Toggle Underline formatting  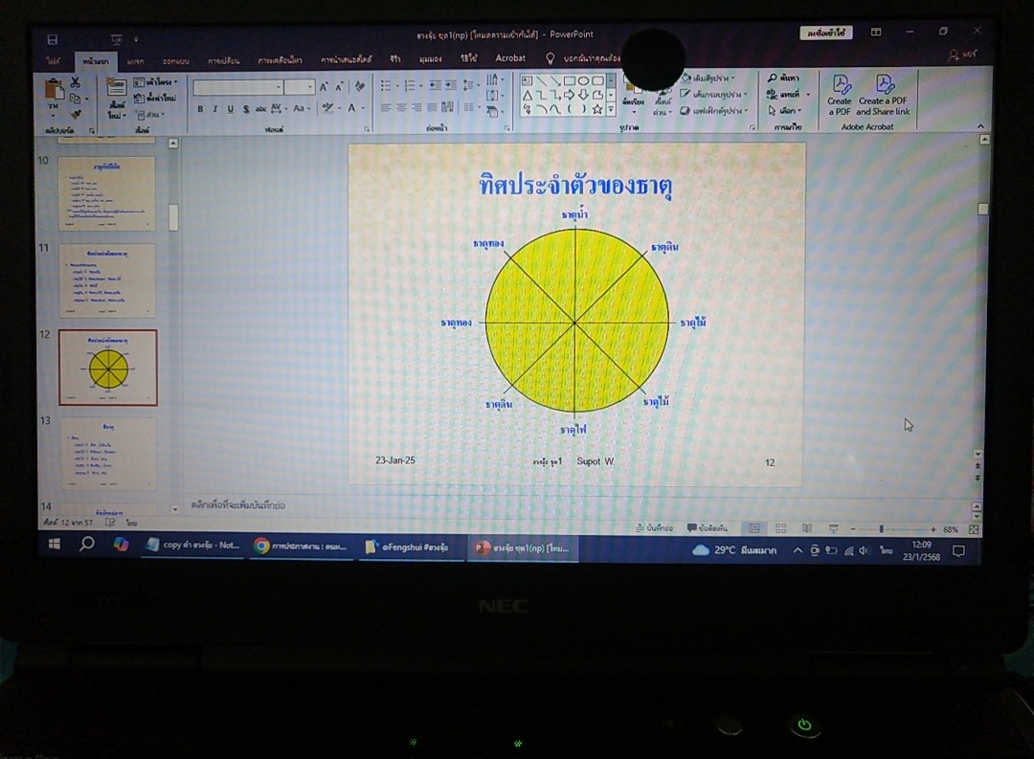pos(230,109)
